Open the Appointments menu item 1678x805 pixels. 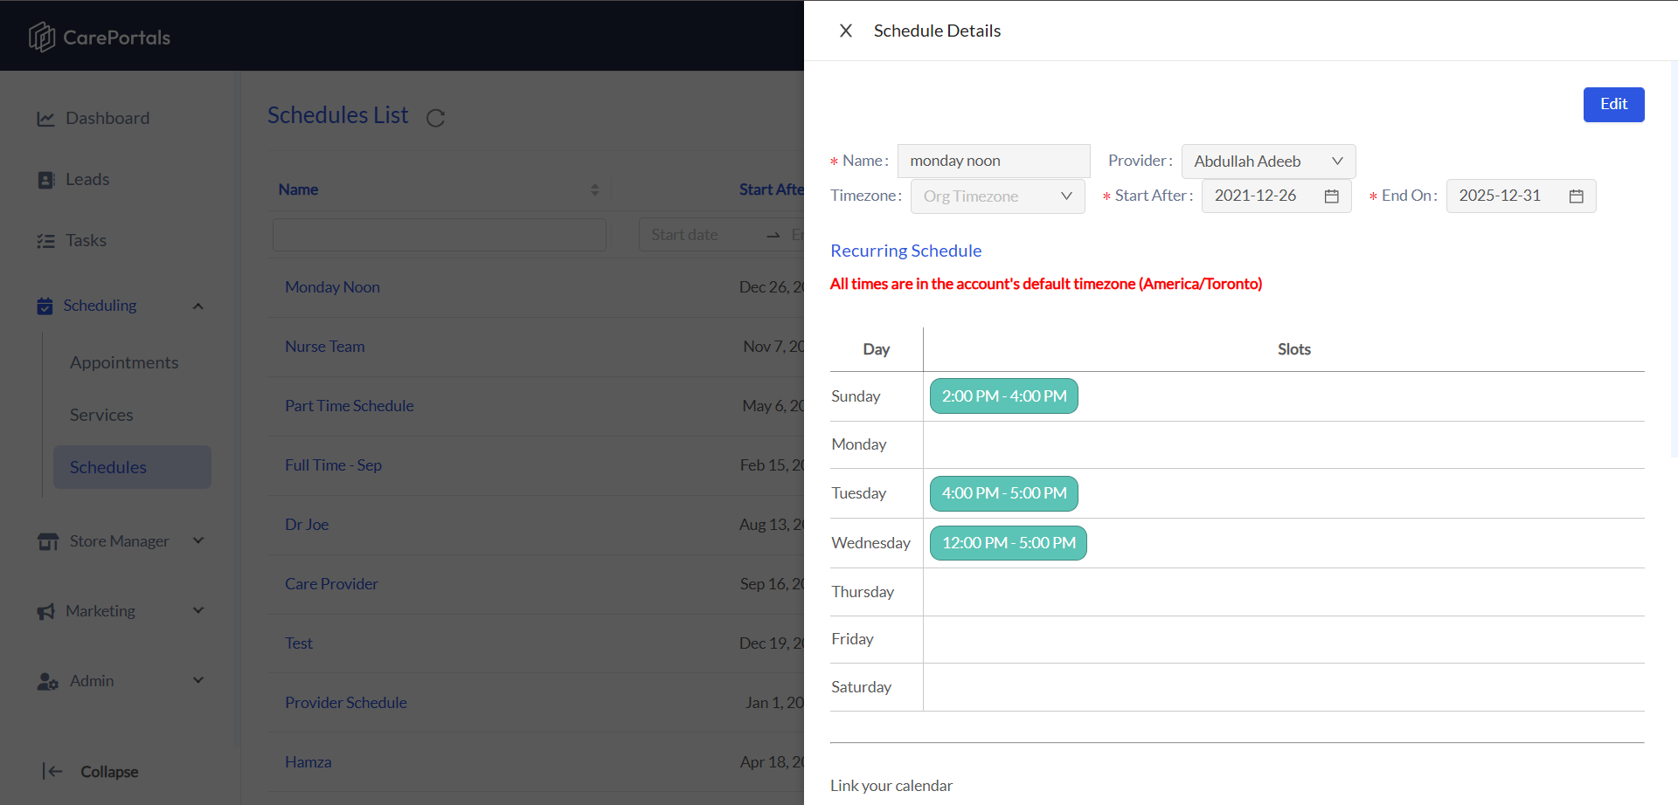pyautogui.click(x=124, y=362)
